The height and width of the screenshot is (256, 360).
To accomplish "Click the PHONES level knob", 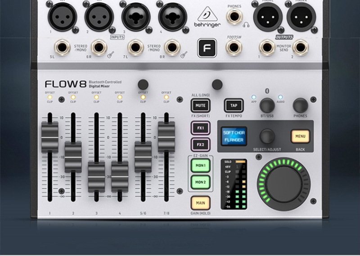I will coord(300,106).
